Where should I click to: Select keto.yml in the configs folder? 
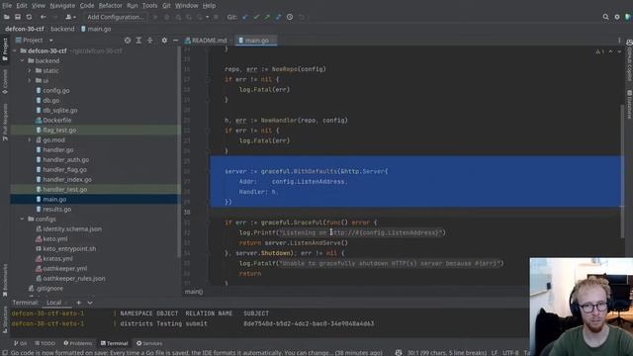55,239
